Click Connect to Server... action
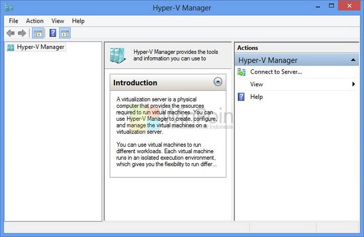 [x=276, y=72]
